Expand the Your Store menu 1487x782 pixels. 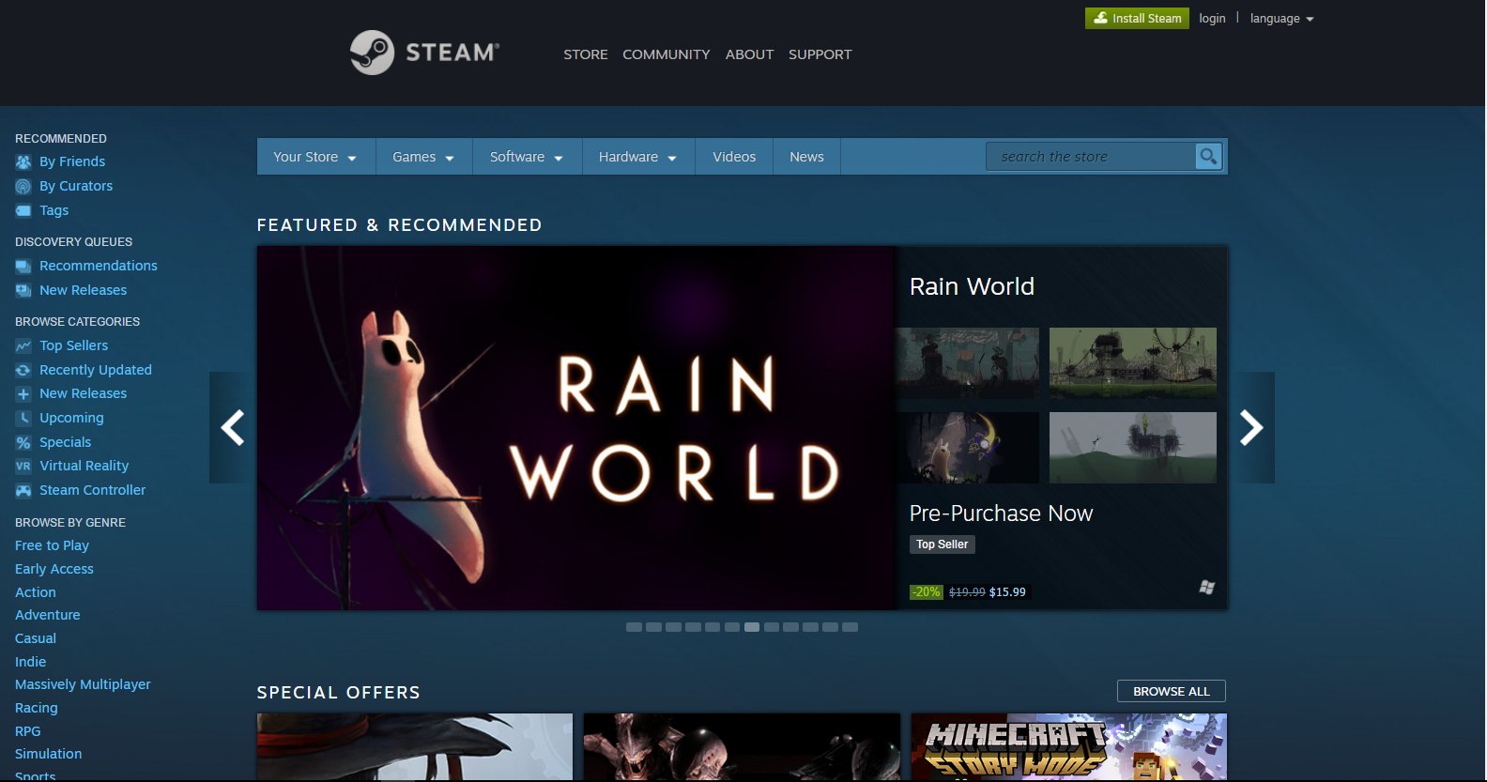tap(315, 157)
